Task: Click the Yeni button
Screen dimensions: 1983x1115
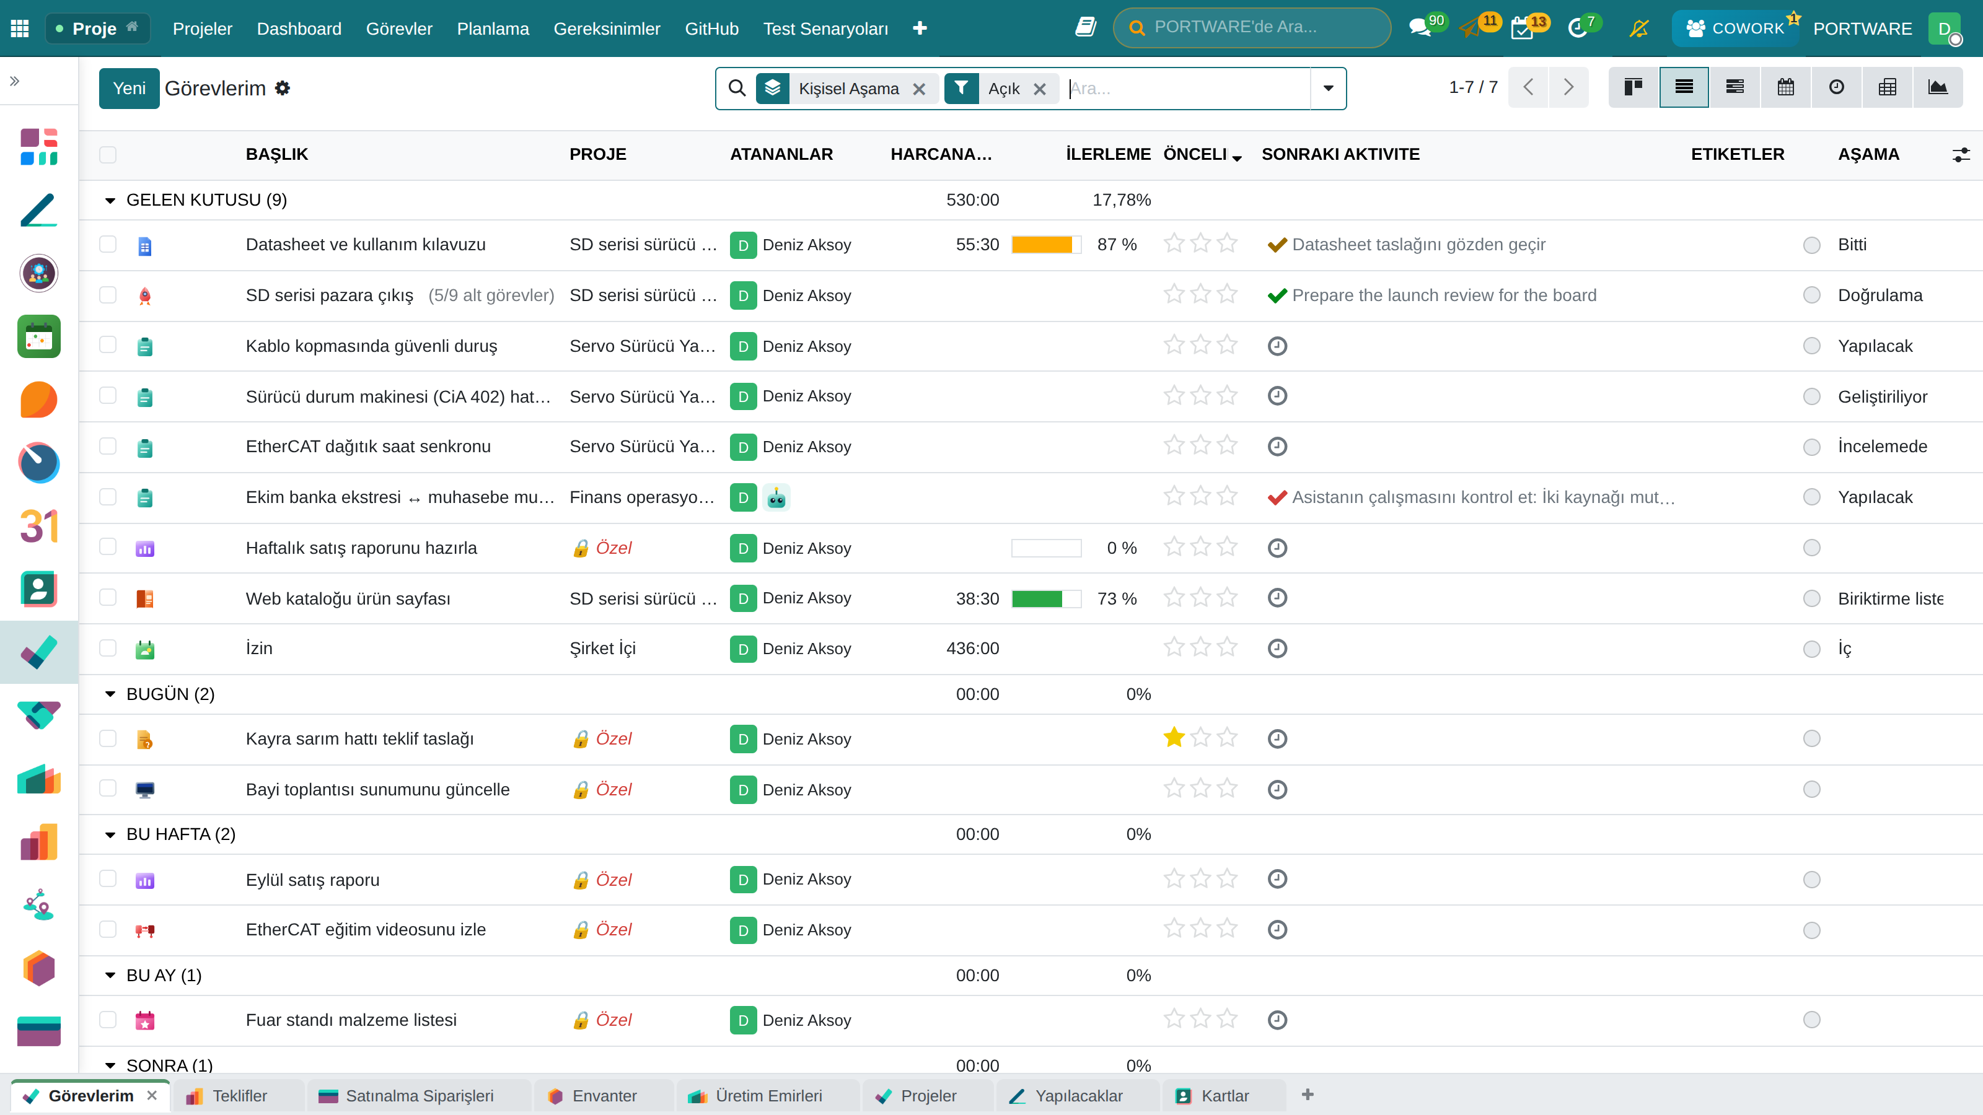Action: (x=128, y=89)
